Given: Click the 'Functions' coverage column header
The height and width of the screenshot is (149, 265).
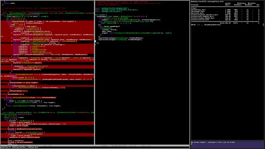Looking at the screenshot, I should [x=241, y=3].
